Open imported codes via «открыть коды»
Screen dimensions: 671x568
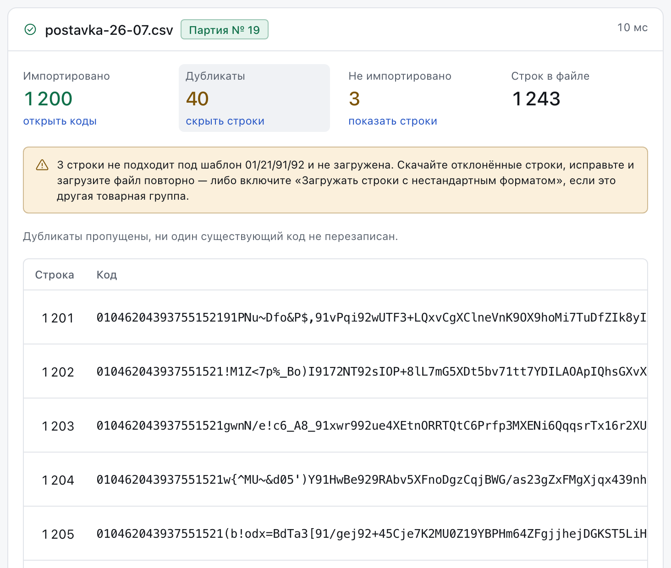(60, 121)
